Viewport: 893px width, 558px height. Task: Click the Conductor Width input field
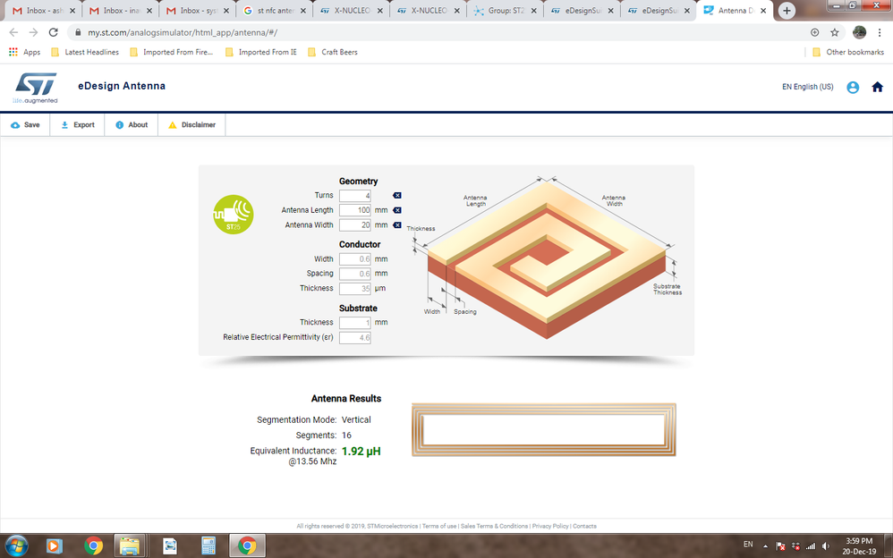355,259
